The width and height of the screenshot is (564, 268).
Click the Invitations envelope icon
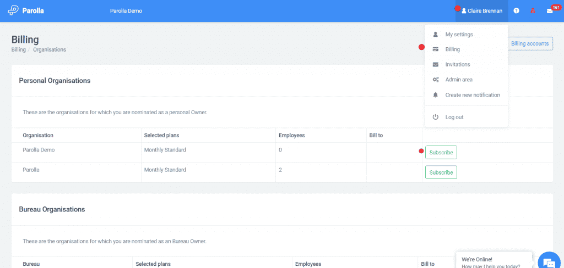(x=435, y=65)
